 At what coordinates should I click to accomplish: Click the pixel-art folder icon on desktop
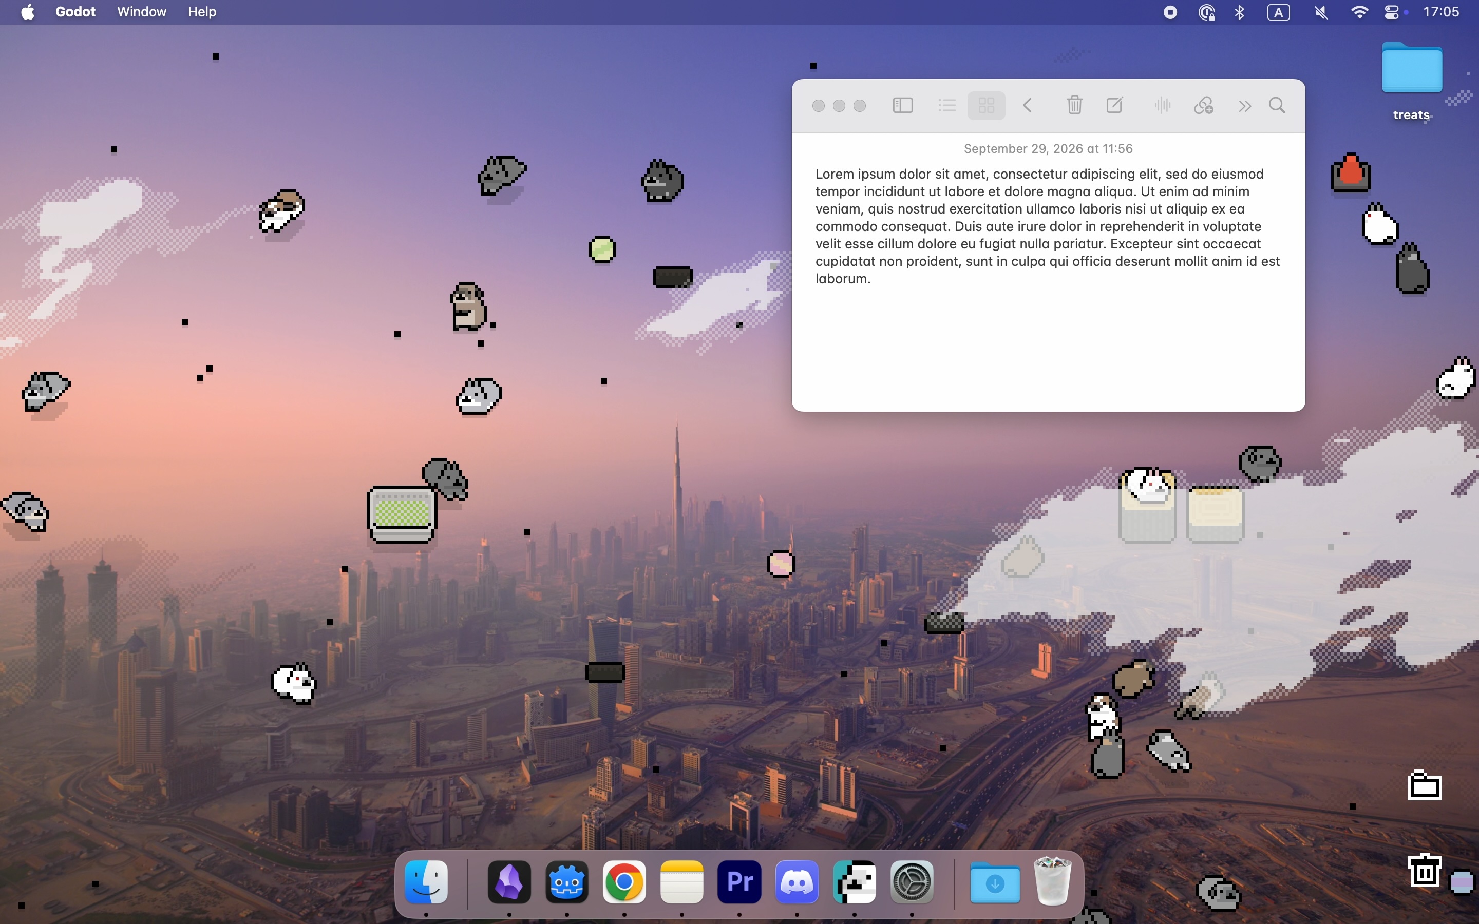(x=1425, y=785)
